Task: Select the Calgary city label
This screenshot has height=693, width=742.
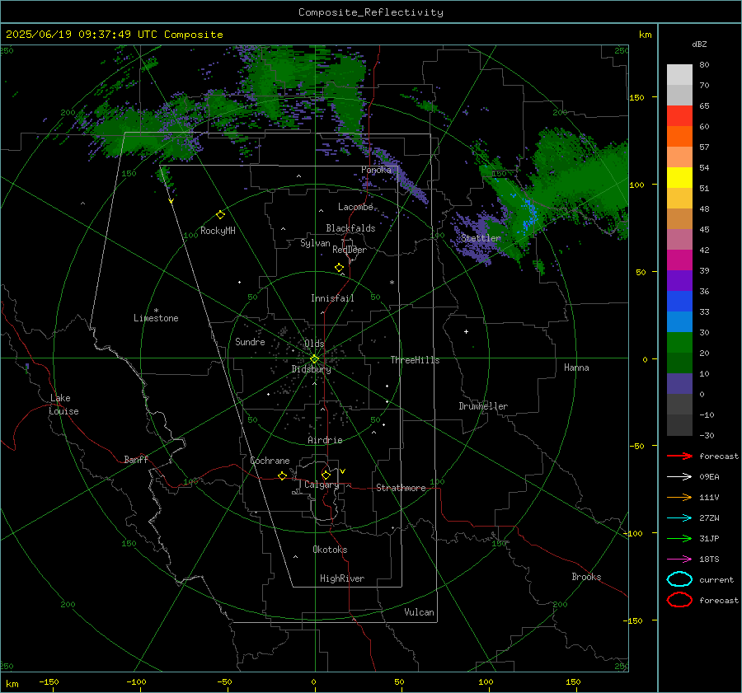Action: click(322, 485)
